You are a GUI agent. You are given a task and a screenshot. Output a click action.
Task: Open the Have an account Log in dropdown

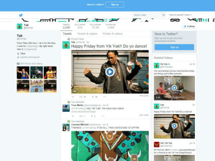[x=181, y=15]
